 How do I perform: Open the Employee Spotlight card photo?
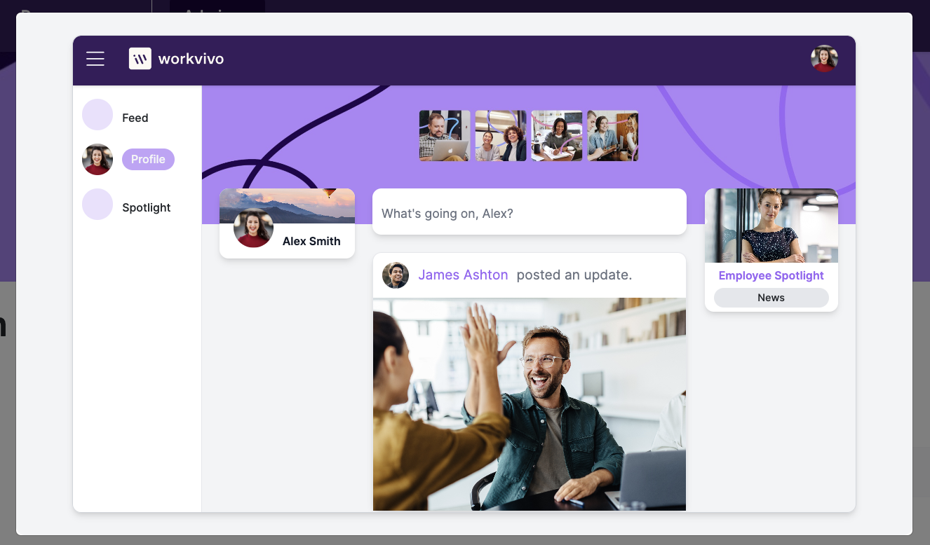point(771,226)
